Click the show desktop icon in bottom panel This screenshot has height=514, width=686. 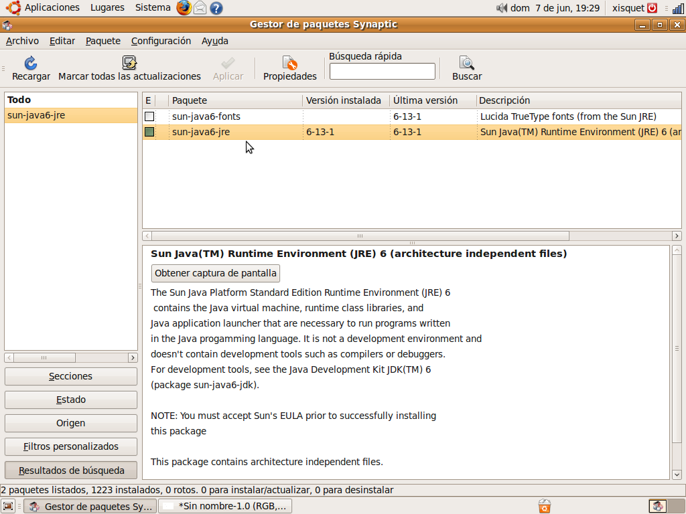(x=8, y=506)
